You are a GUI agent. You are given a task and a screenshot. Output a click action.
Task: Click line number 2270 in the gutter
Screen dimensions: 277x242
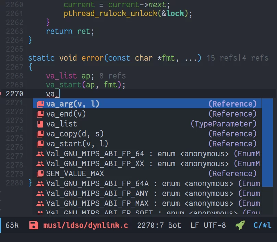(15, 94)
